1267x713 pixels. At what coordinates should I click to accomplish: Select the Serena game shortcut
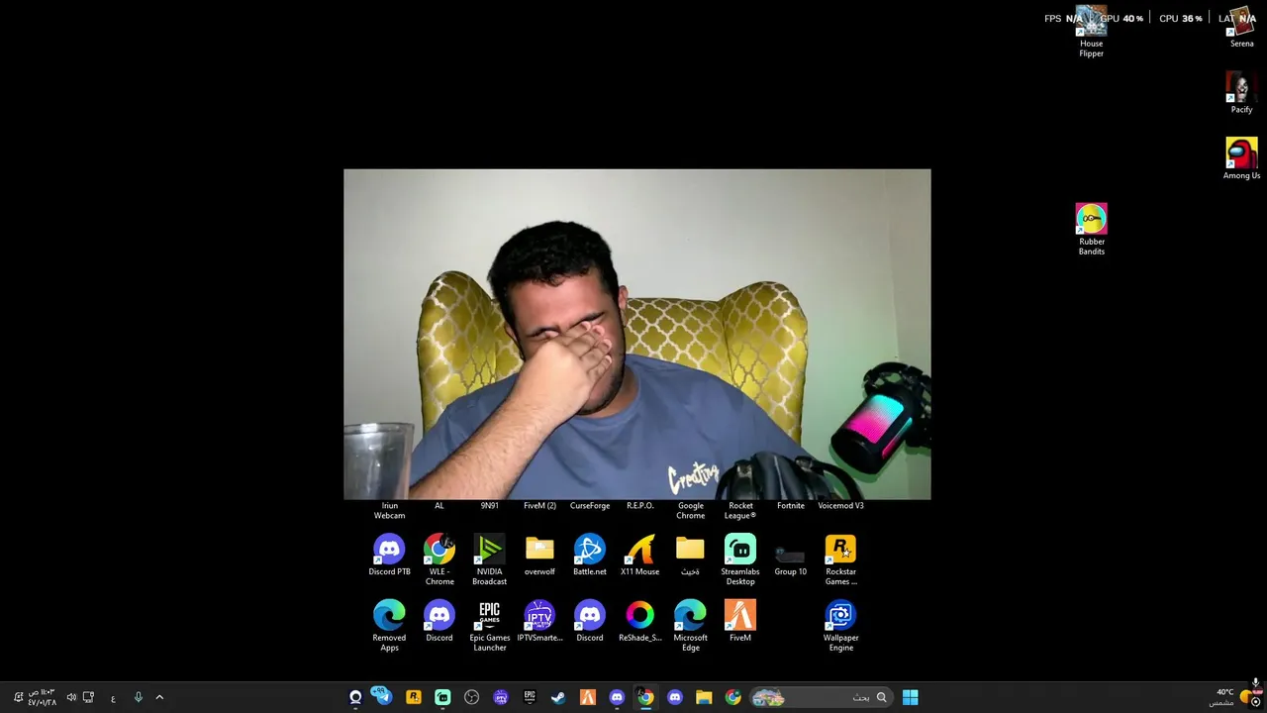pos(1241,27)
